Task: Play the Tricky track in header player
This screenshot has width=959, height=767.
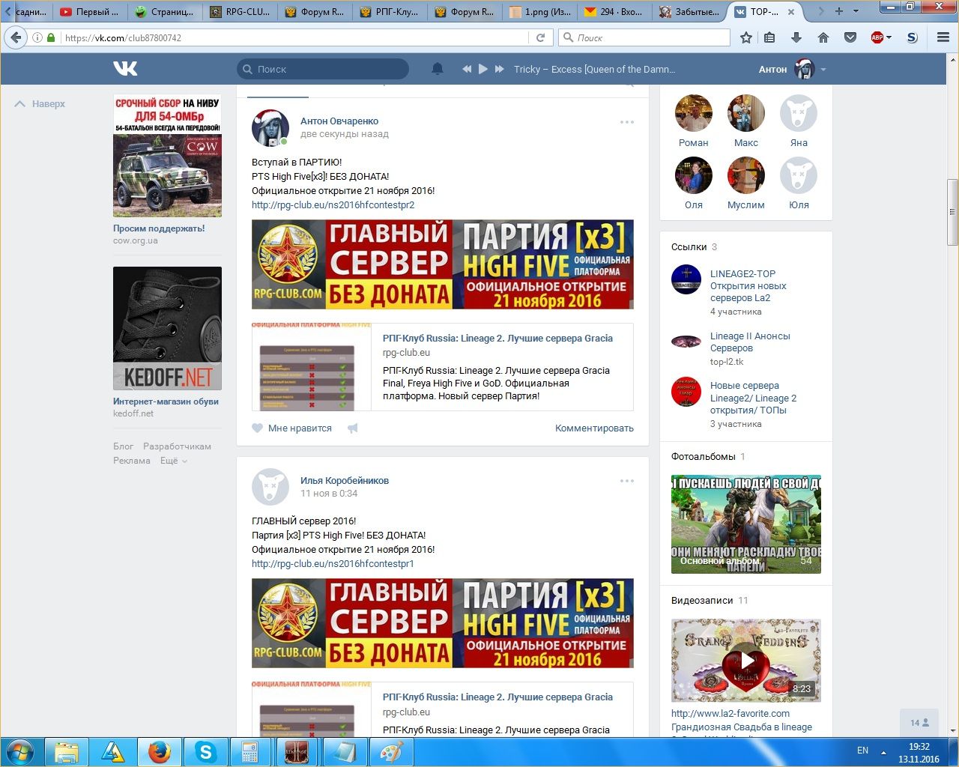Action: [x=483, y=69]
